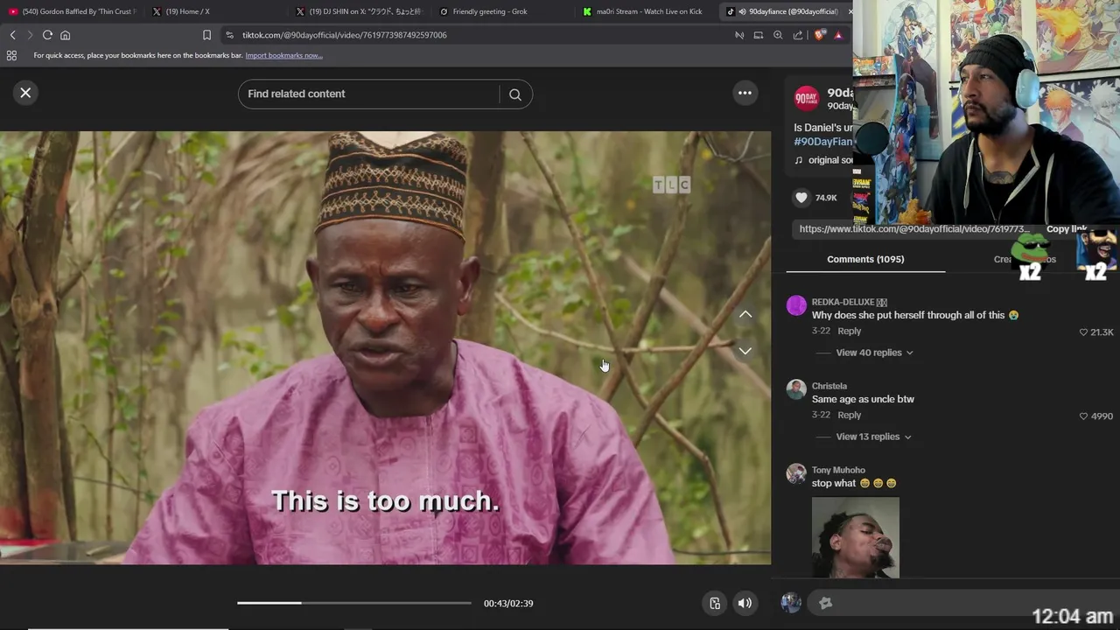Like Christela's comment

(x=1083, y=416)
